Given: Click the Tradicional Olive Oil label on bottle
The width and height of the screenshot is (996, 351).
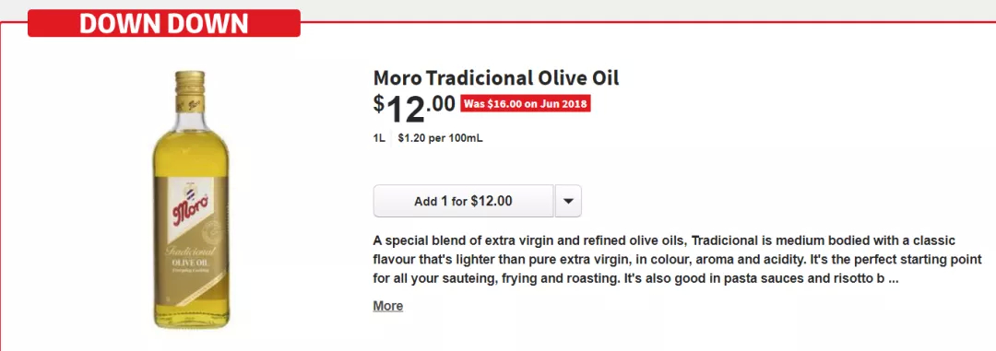Looking at the screenshot, I should click(x=191, y=258).
